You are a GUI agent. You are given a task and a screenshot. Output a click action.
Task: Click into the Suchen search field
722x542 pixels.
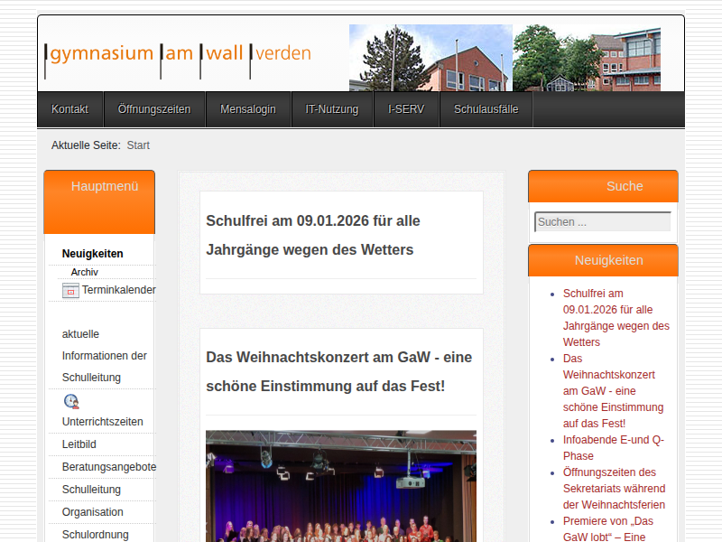tap(602, 222)
